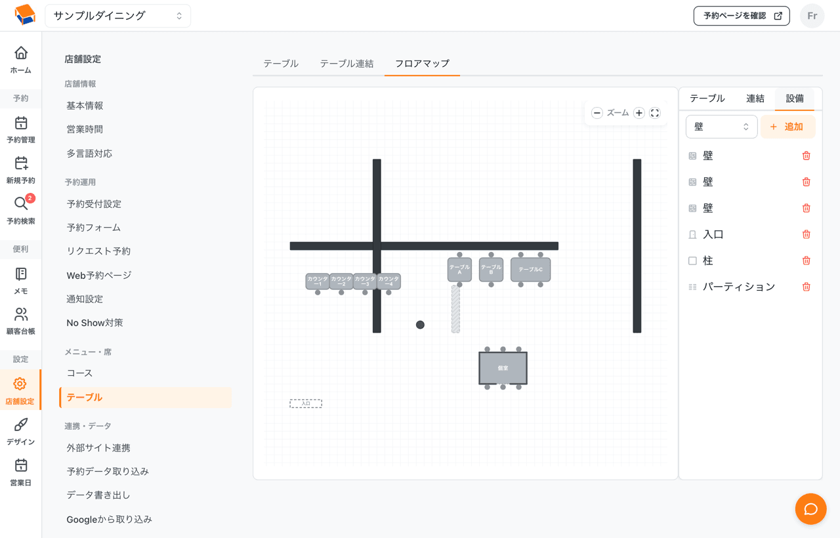This screenshot has width=840, height=538.
Task: Go to ホーム in the sidebar
Action: pyautogui.click(x=21, y=60)
